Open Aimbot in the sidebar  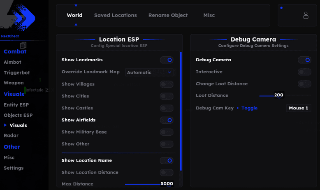12,62
